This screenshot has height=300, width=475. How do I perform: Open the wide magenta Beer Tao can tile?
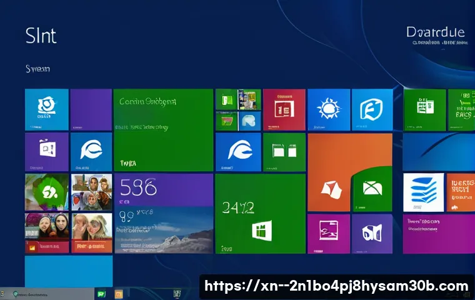[x=439, y=234]
